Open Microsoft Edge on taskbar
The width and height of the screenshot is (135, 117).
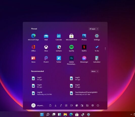pos(71,114)
